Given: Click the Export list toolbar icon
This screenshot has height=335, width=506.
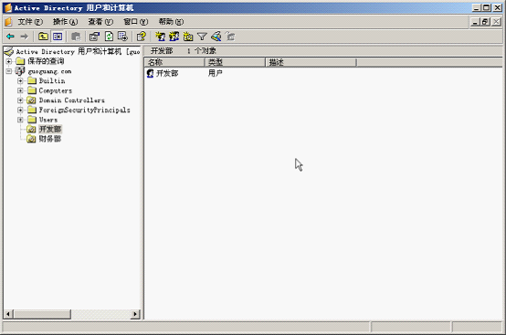Looking at the screenshot, I should (122, 37).
